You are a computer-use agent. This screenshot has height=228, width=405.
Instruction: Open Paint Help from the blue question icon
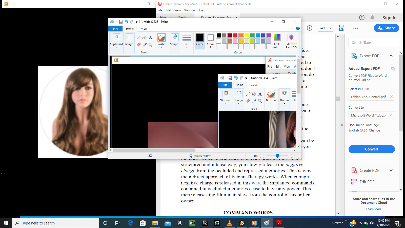coord(298,28)
